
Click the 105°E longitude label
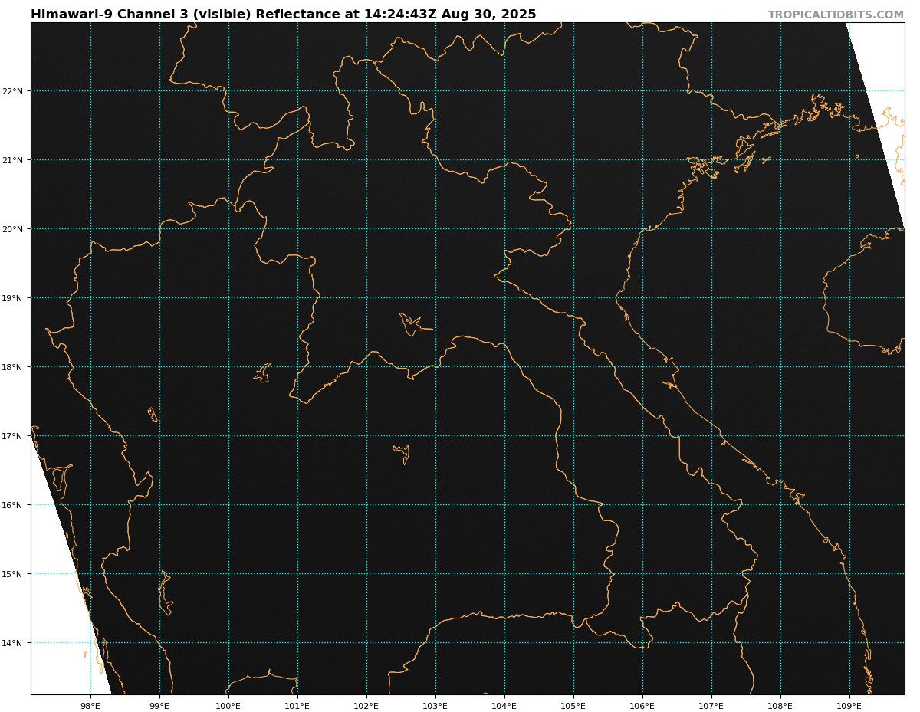pos(573,705)
